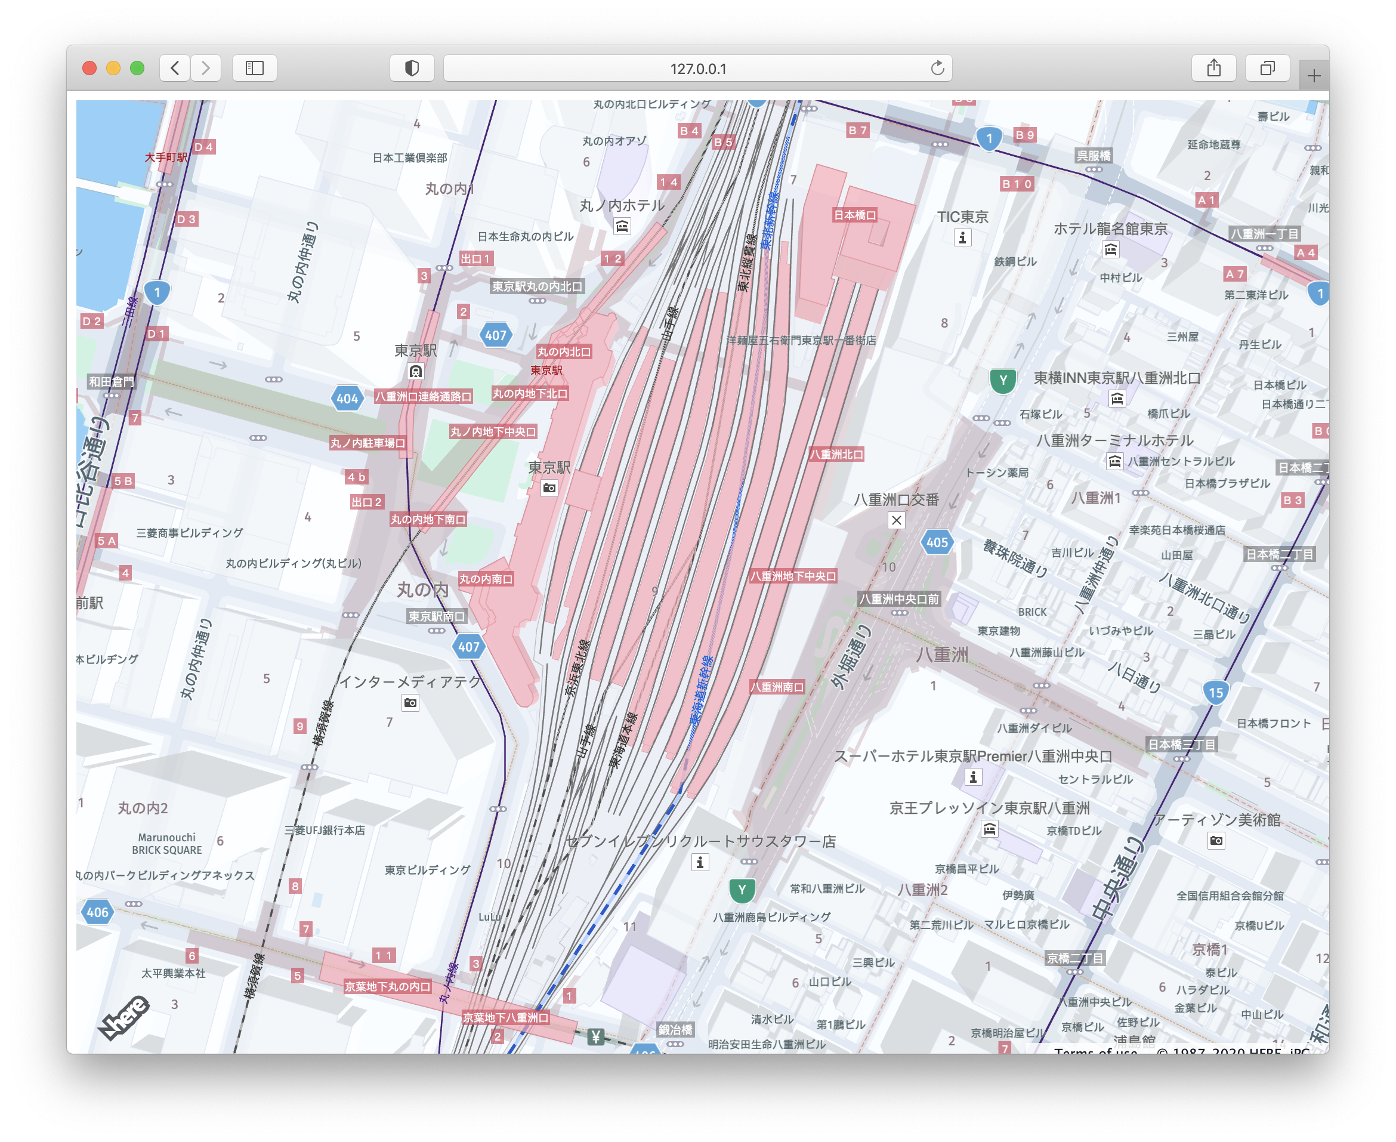Viewport: 1396px width, 1142px height.
Task: Reload the page with refresh icon
Action: point(937,68)
